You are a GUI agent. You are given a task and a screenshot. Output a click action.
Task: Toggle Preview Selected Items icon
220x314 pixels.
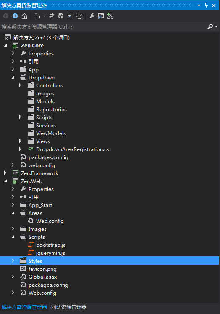coord(101,16)
